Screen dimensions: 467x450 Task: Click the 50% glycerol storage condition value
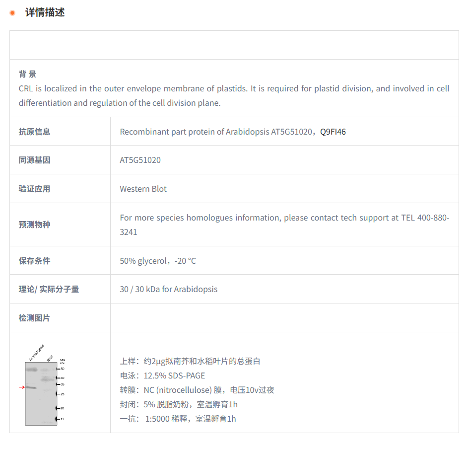(x=157, y=261)
